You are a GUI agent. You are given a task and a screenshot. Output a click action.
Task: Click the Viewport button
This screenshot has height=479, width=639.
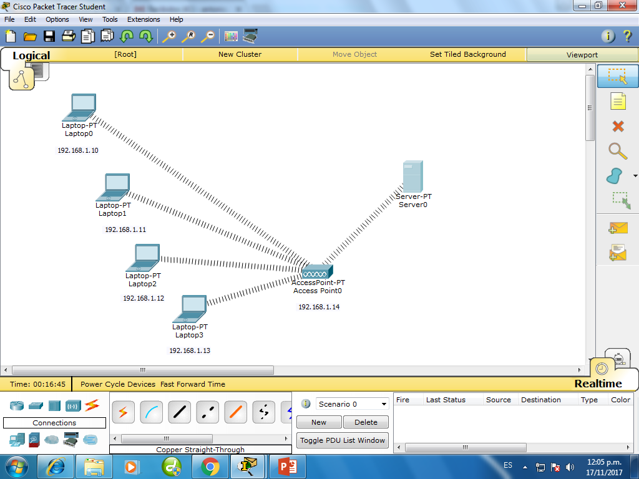coord(582,55)
